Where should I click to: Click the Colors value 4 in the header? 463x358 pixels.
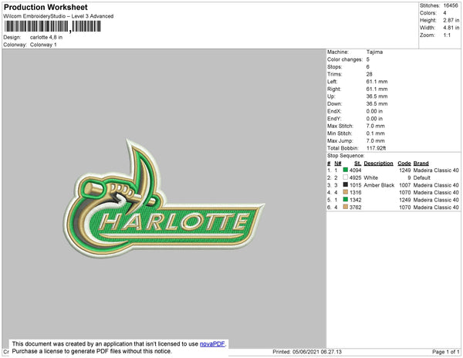pos(444,13)
